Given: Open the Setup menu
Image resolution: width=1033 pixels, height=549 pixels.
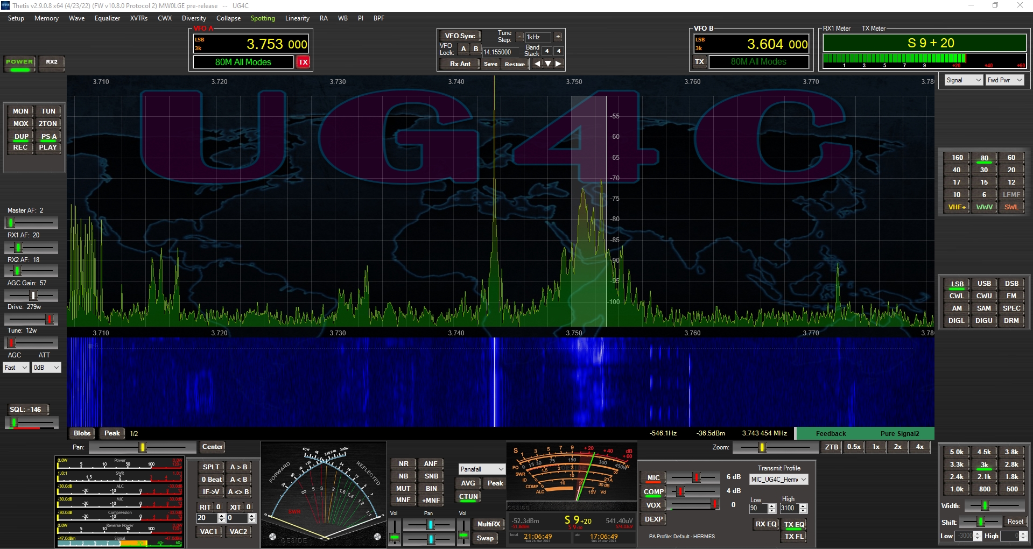Looking at the screenshot, I should tap(16, 18).
